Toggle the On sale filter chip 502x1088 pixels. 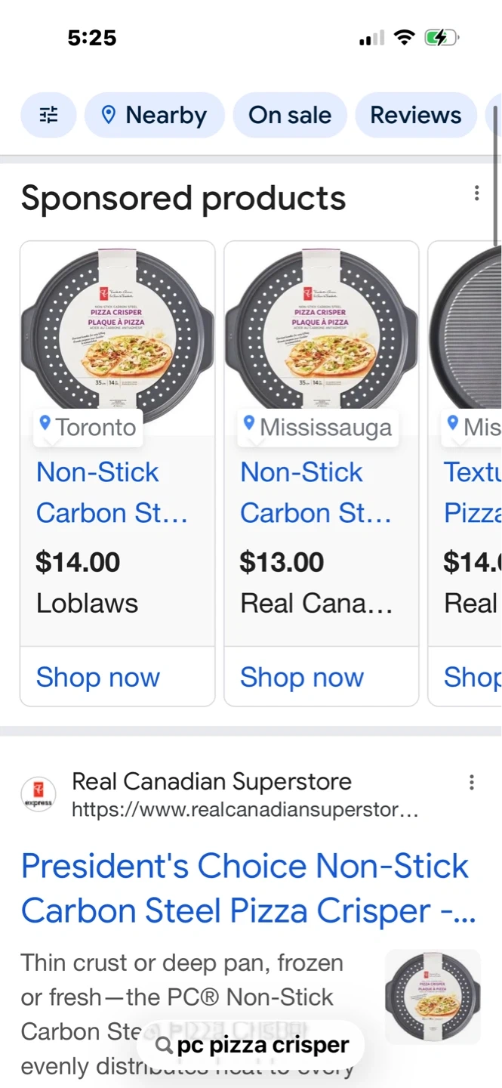[290, 115]
